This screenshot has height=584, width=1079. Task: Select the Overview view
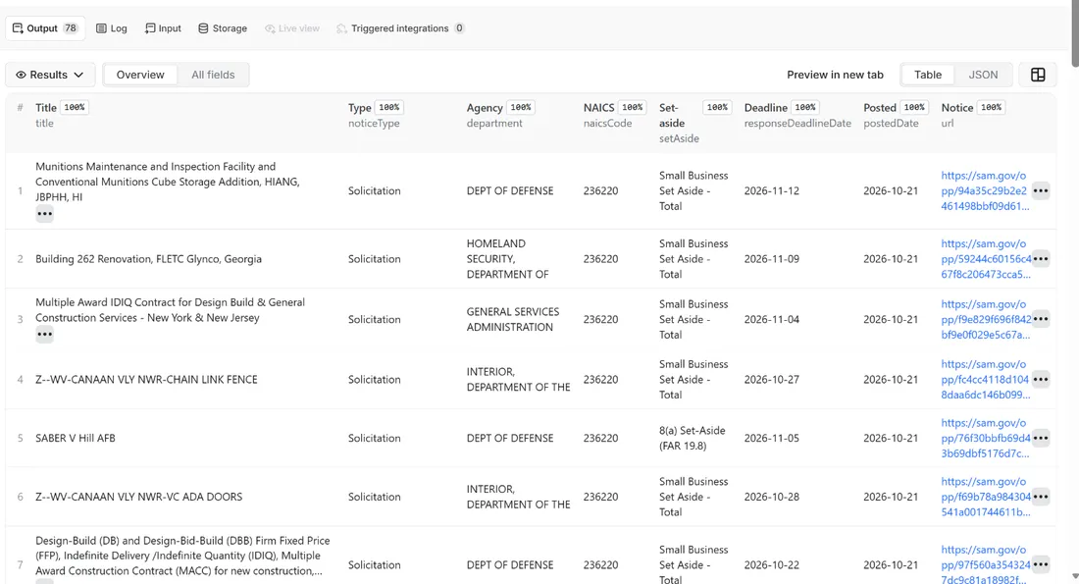140,75
